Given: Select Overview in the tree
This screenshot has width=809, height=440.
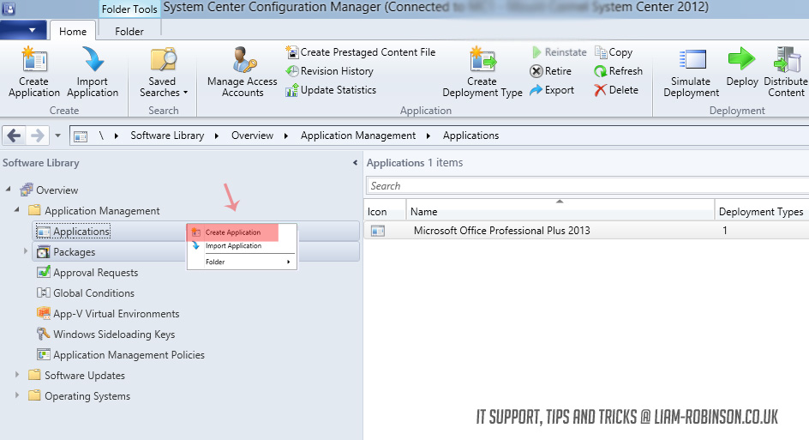Looking at the screenshot, I should [x=57, y=190].
